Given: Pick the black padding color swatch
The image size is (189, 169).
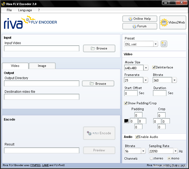Looking at the screenshot, I should [126, 121].
